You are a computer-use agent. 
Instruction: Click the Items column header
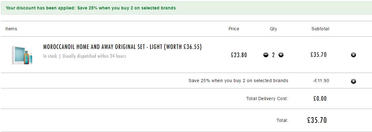pos(11,29)
